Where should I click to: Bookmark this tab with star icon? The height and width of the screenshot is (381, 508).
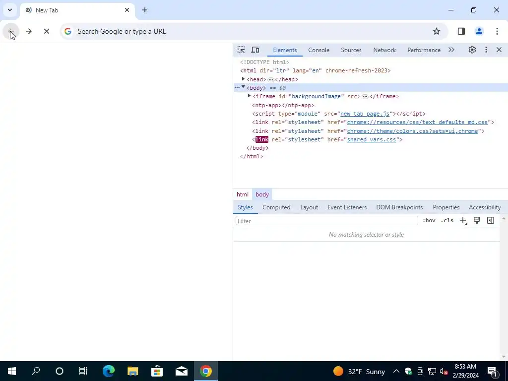(x=437, y=31)
